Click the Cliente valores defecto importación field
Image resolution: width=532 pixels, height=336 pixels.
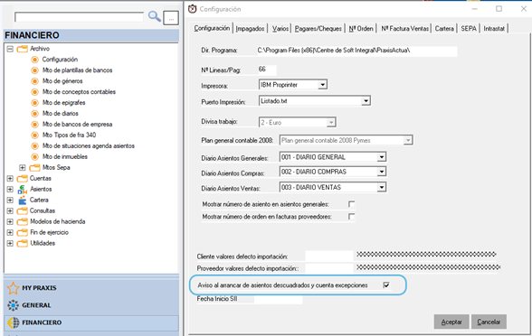pyautogui.click(x=329, y=257)
